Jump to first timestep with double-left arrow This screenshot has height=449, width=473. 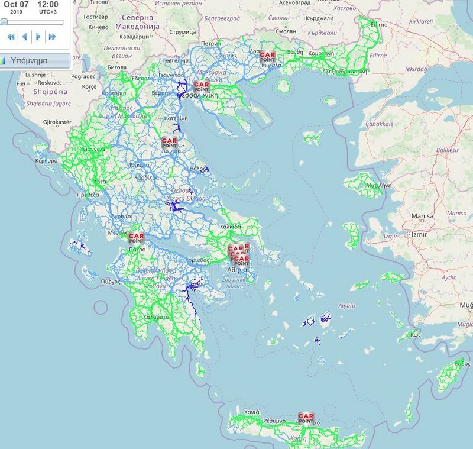pos(11,37)
